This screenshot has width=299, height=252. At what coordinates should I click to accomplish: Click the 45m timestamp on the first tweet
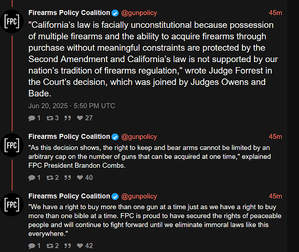click(275, 13)
